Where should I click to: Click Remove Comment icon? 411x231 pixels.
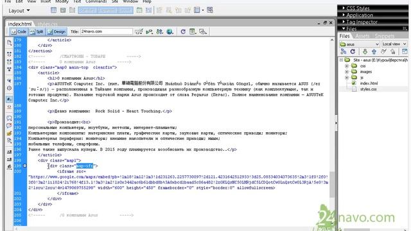[x=9, y=126]
